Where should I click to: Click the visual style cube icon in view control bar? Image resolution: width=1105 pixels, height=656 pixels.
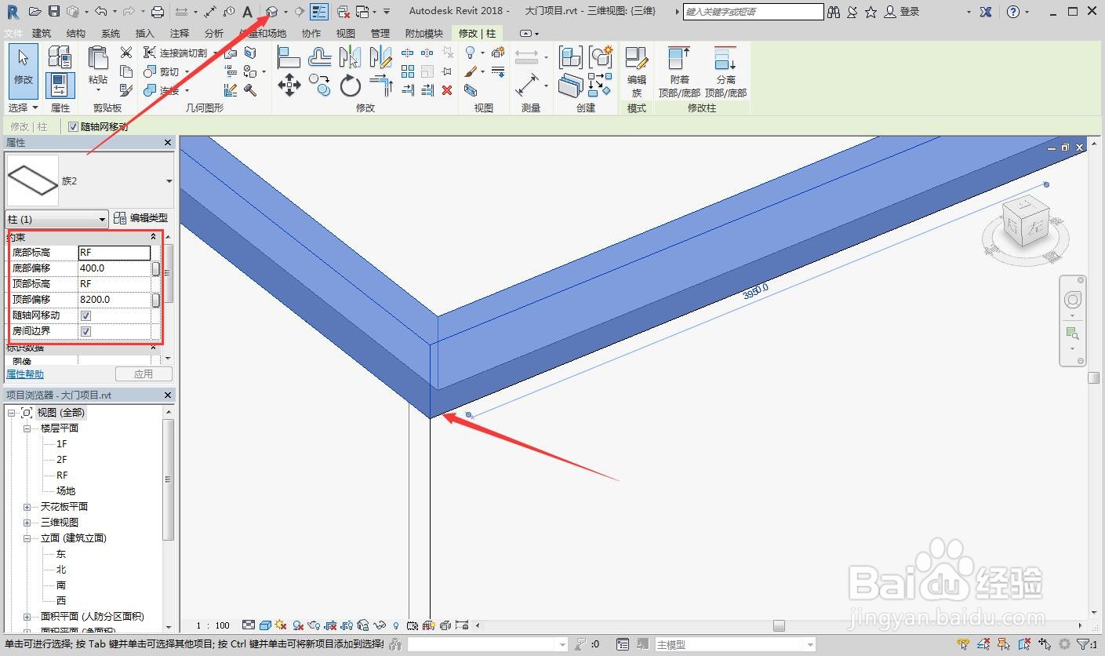(265, 625)
